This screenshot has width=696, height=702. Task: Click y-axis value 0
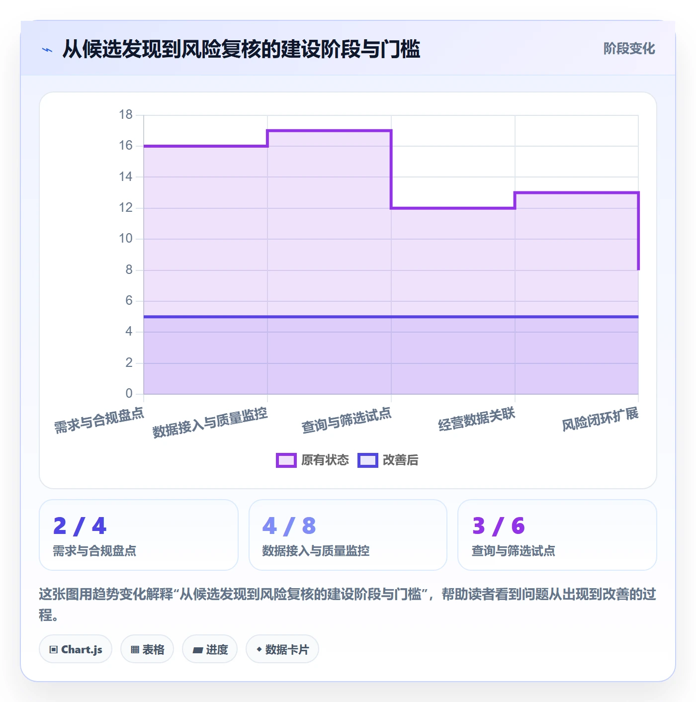129,394
